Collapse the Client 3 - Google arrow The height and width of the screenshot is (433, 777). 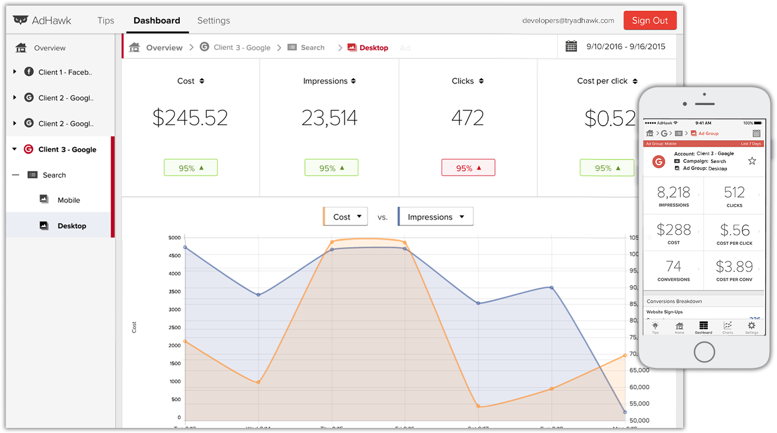point(15,149)
